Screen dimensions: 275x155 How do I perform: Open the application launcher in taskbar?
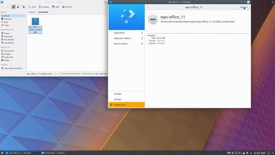[2, 153]
